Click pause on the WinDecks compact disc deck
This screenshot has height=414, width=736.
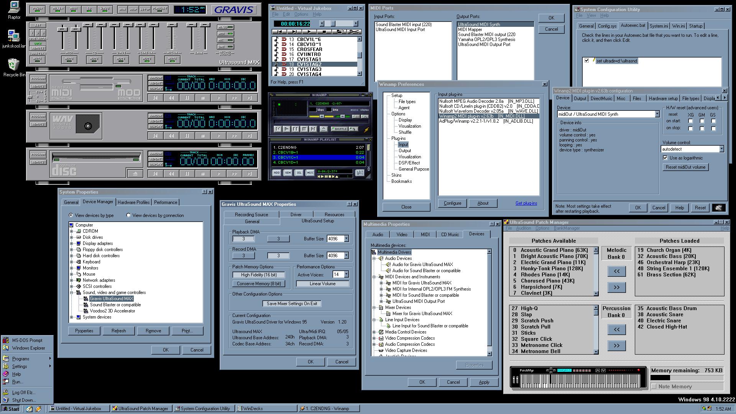(x=187, y=174)
